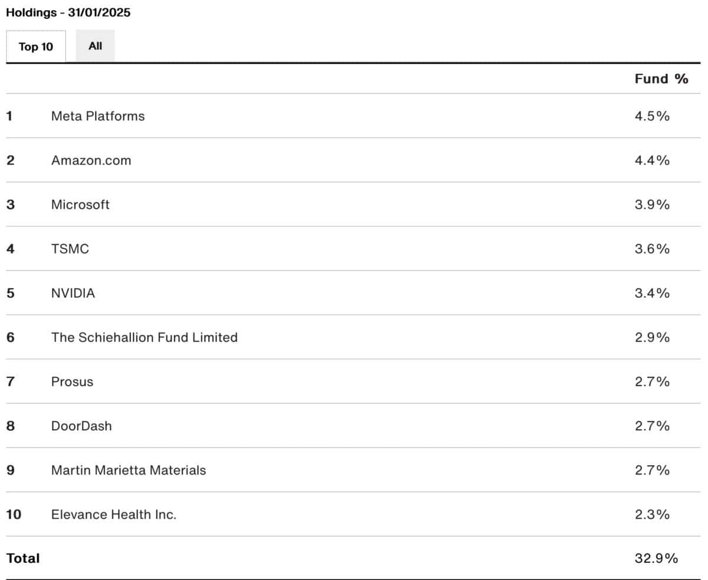The height and width of the screenshot is (580, 708).
Task: Click Martin Marietta Materials holding
Action: click(x=129, y=470)
